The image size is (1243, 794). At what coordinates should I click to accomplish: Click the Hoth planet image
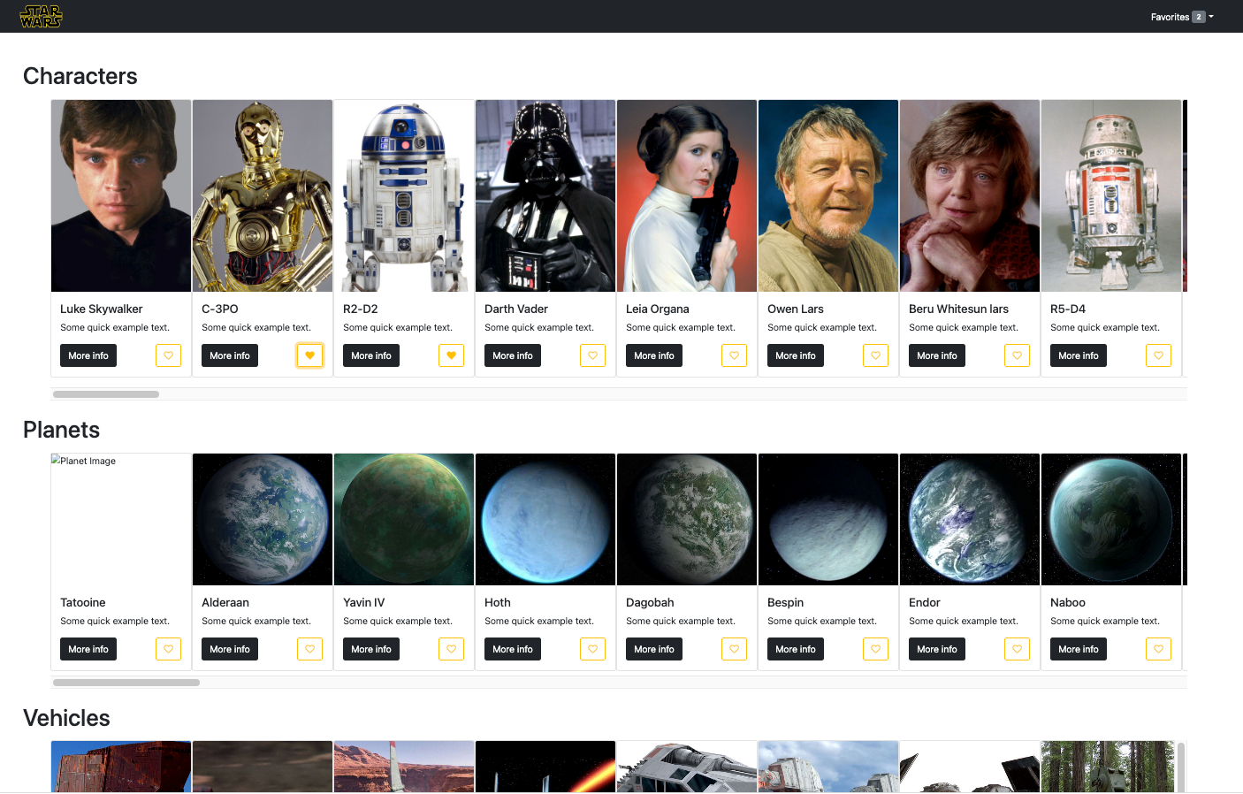[x=545, y=519]
